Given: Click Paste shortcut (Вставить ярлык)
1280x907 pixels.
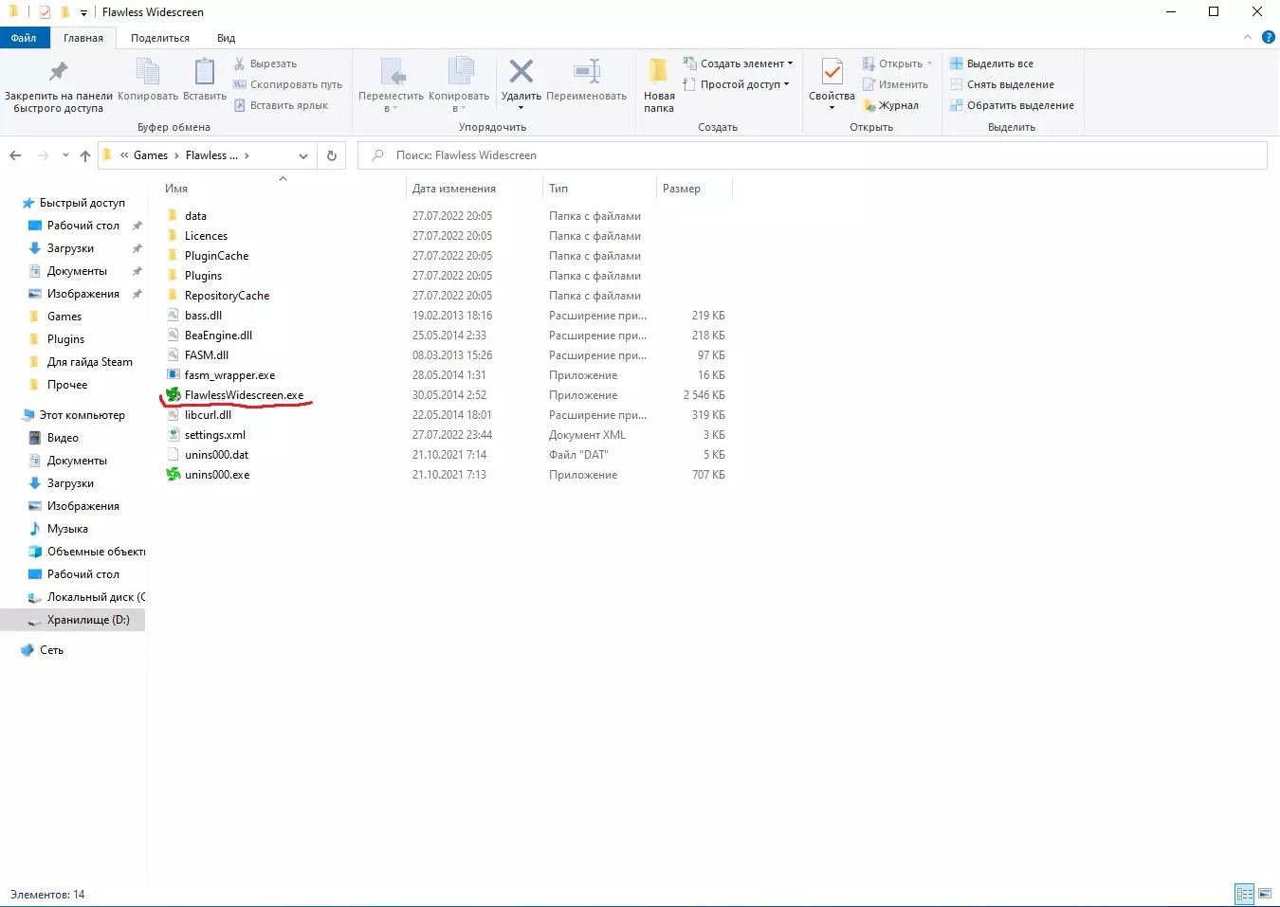Looking at the screenshot, I should pos(281,105).
